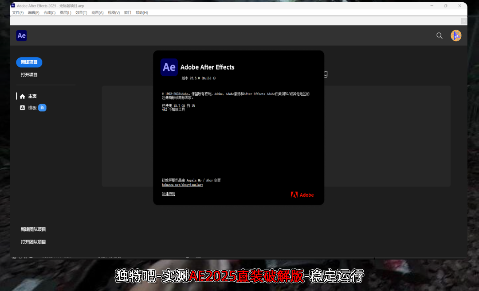Image resolution: width=479 pixels, height=291 pixels.
Task: Click the 442 个増效工具 plugin count text
Action: [x=173, y=109]
